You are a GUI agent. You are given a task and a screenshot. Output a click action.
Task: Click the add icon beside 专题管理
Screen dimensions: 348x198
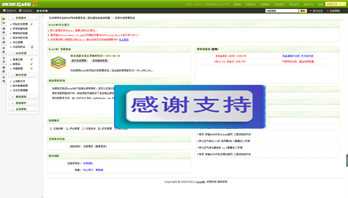point(32,68)
